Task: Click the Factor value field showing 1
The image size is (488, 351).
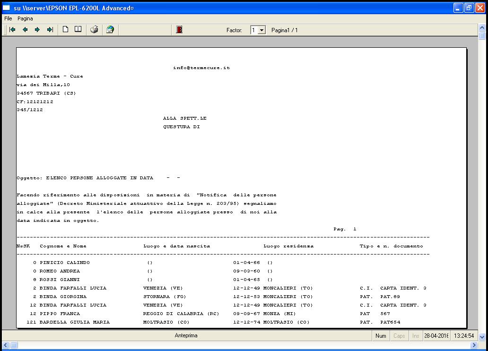Action: click(x=254, y=30)
